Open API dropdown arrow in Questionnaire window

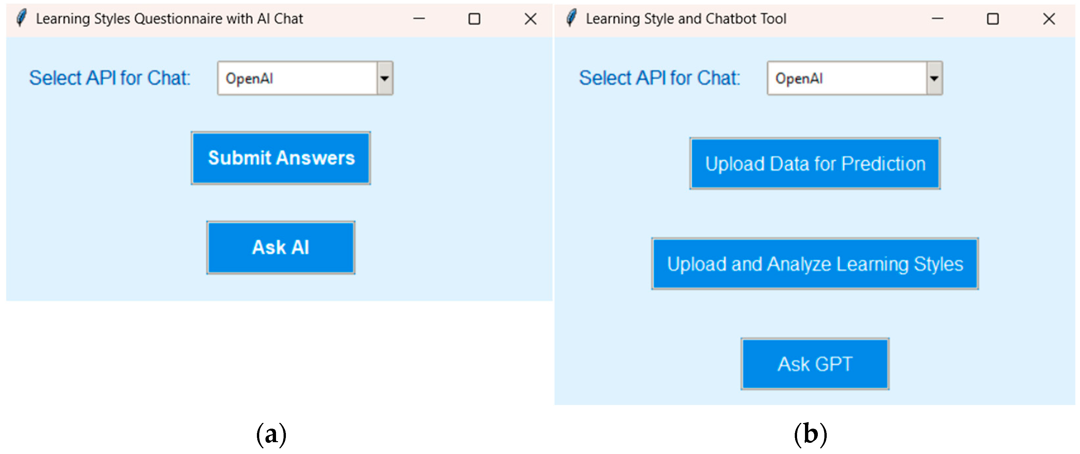coord(384,78)
